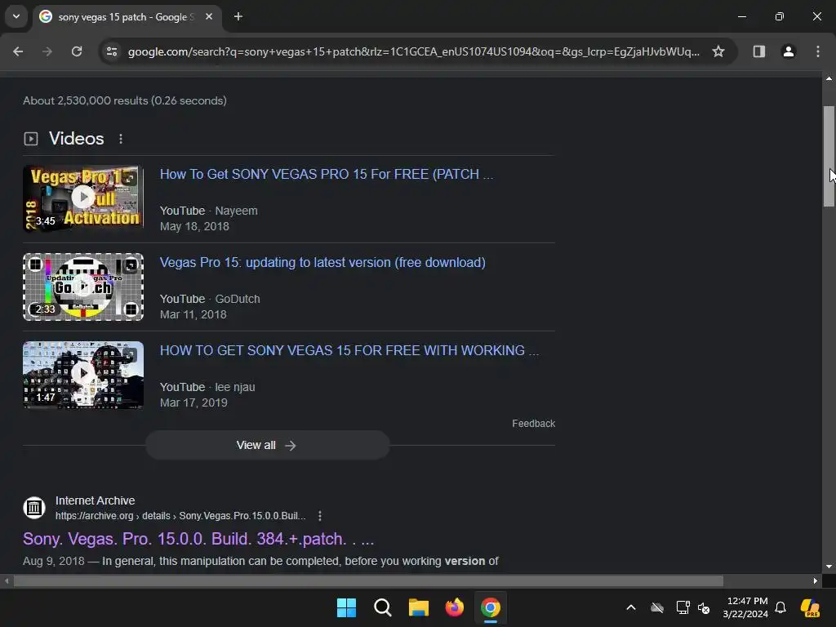The height and width of the screenshot is (627, 836).
Task: Reload the Google search page
Action: (77, 51)
